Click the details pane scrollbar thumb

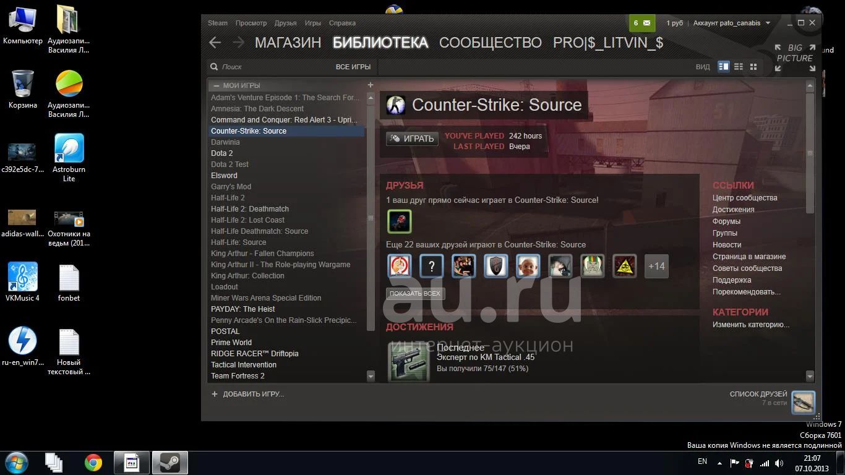click(810, 153)
